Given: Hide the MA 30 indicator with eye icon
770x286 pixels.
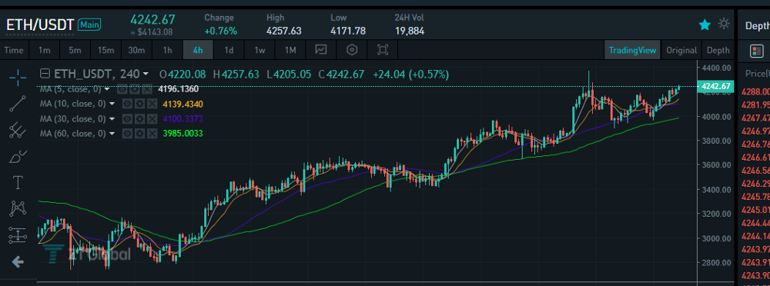Looking at the screenshot, I should (x=127, y=118).
